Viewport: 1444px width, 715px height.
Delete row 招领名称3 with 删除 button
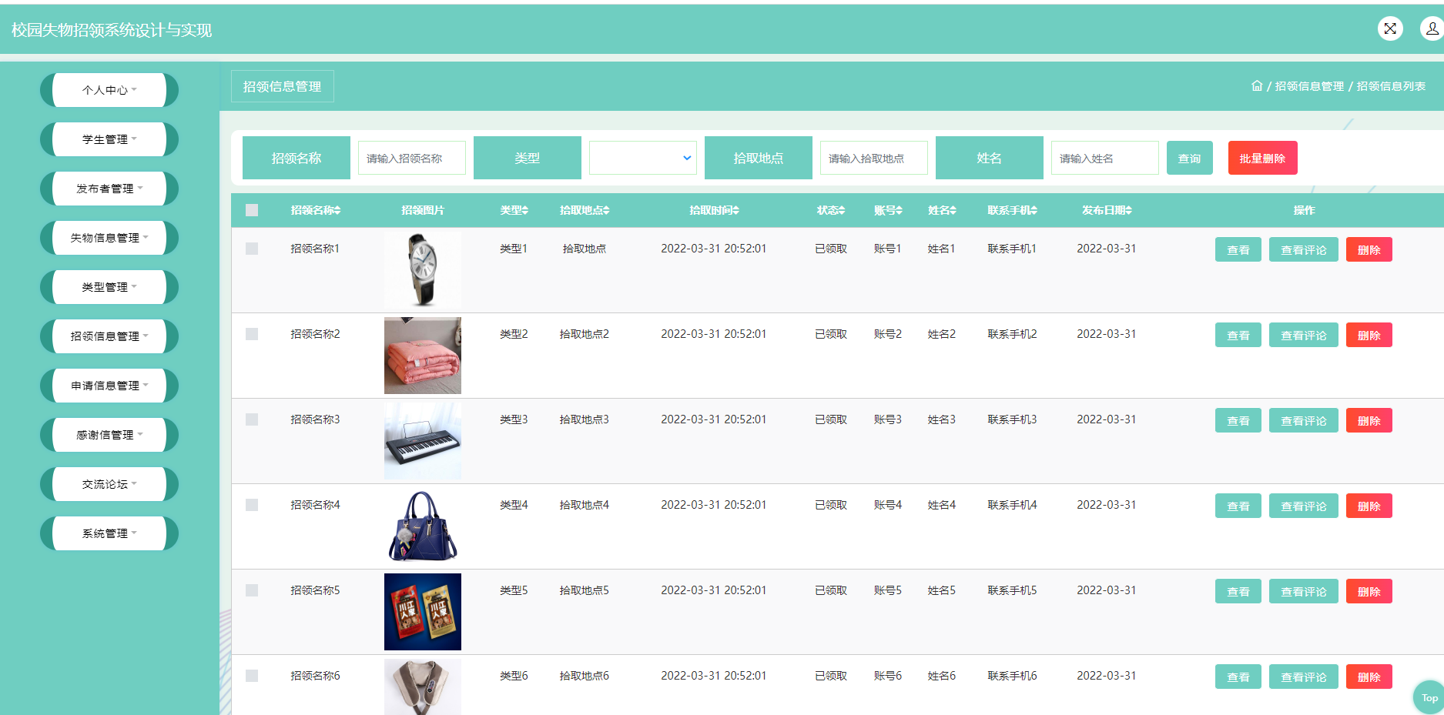(1369, 420)
